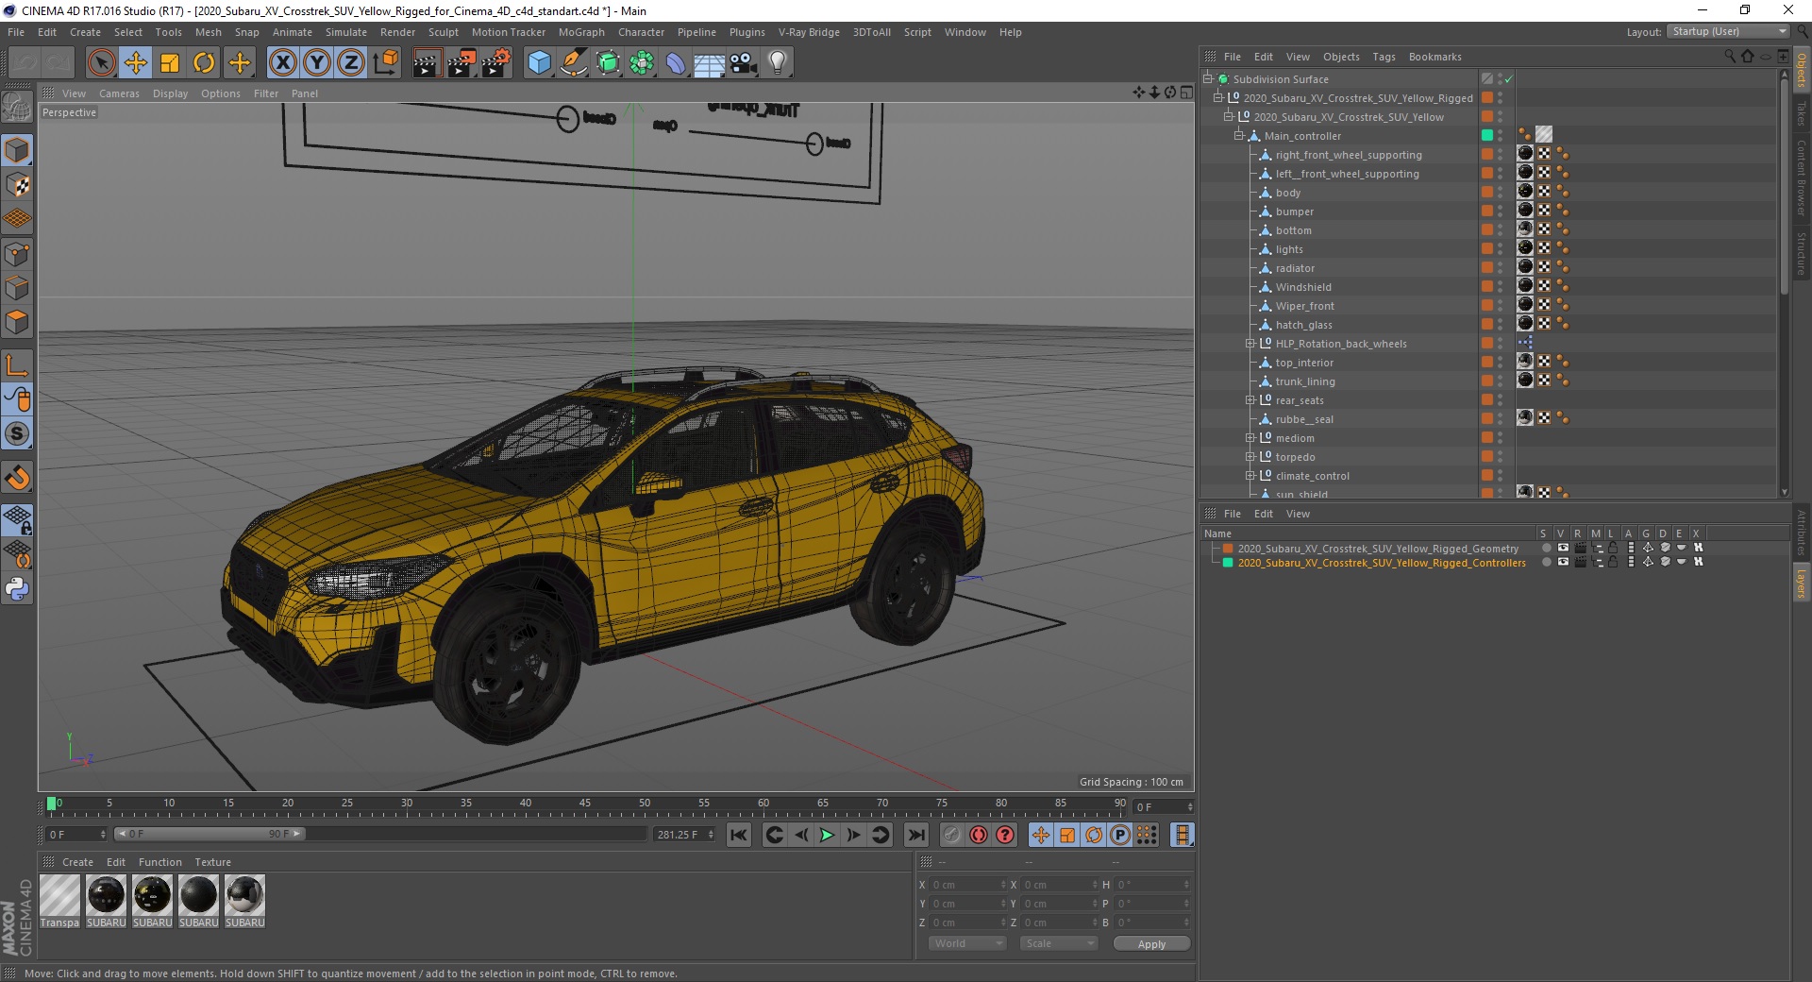Record active objects keyframe
The image size is (1812, 982).
(952, 835)
